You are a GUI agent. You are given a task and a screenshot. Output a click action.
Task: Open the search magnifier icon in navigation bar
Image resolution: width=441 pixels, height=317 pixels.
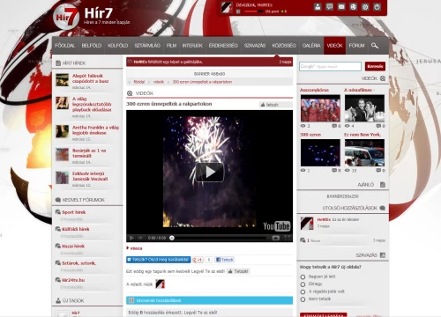click(x=375, y=46)
